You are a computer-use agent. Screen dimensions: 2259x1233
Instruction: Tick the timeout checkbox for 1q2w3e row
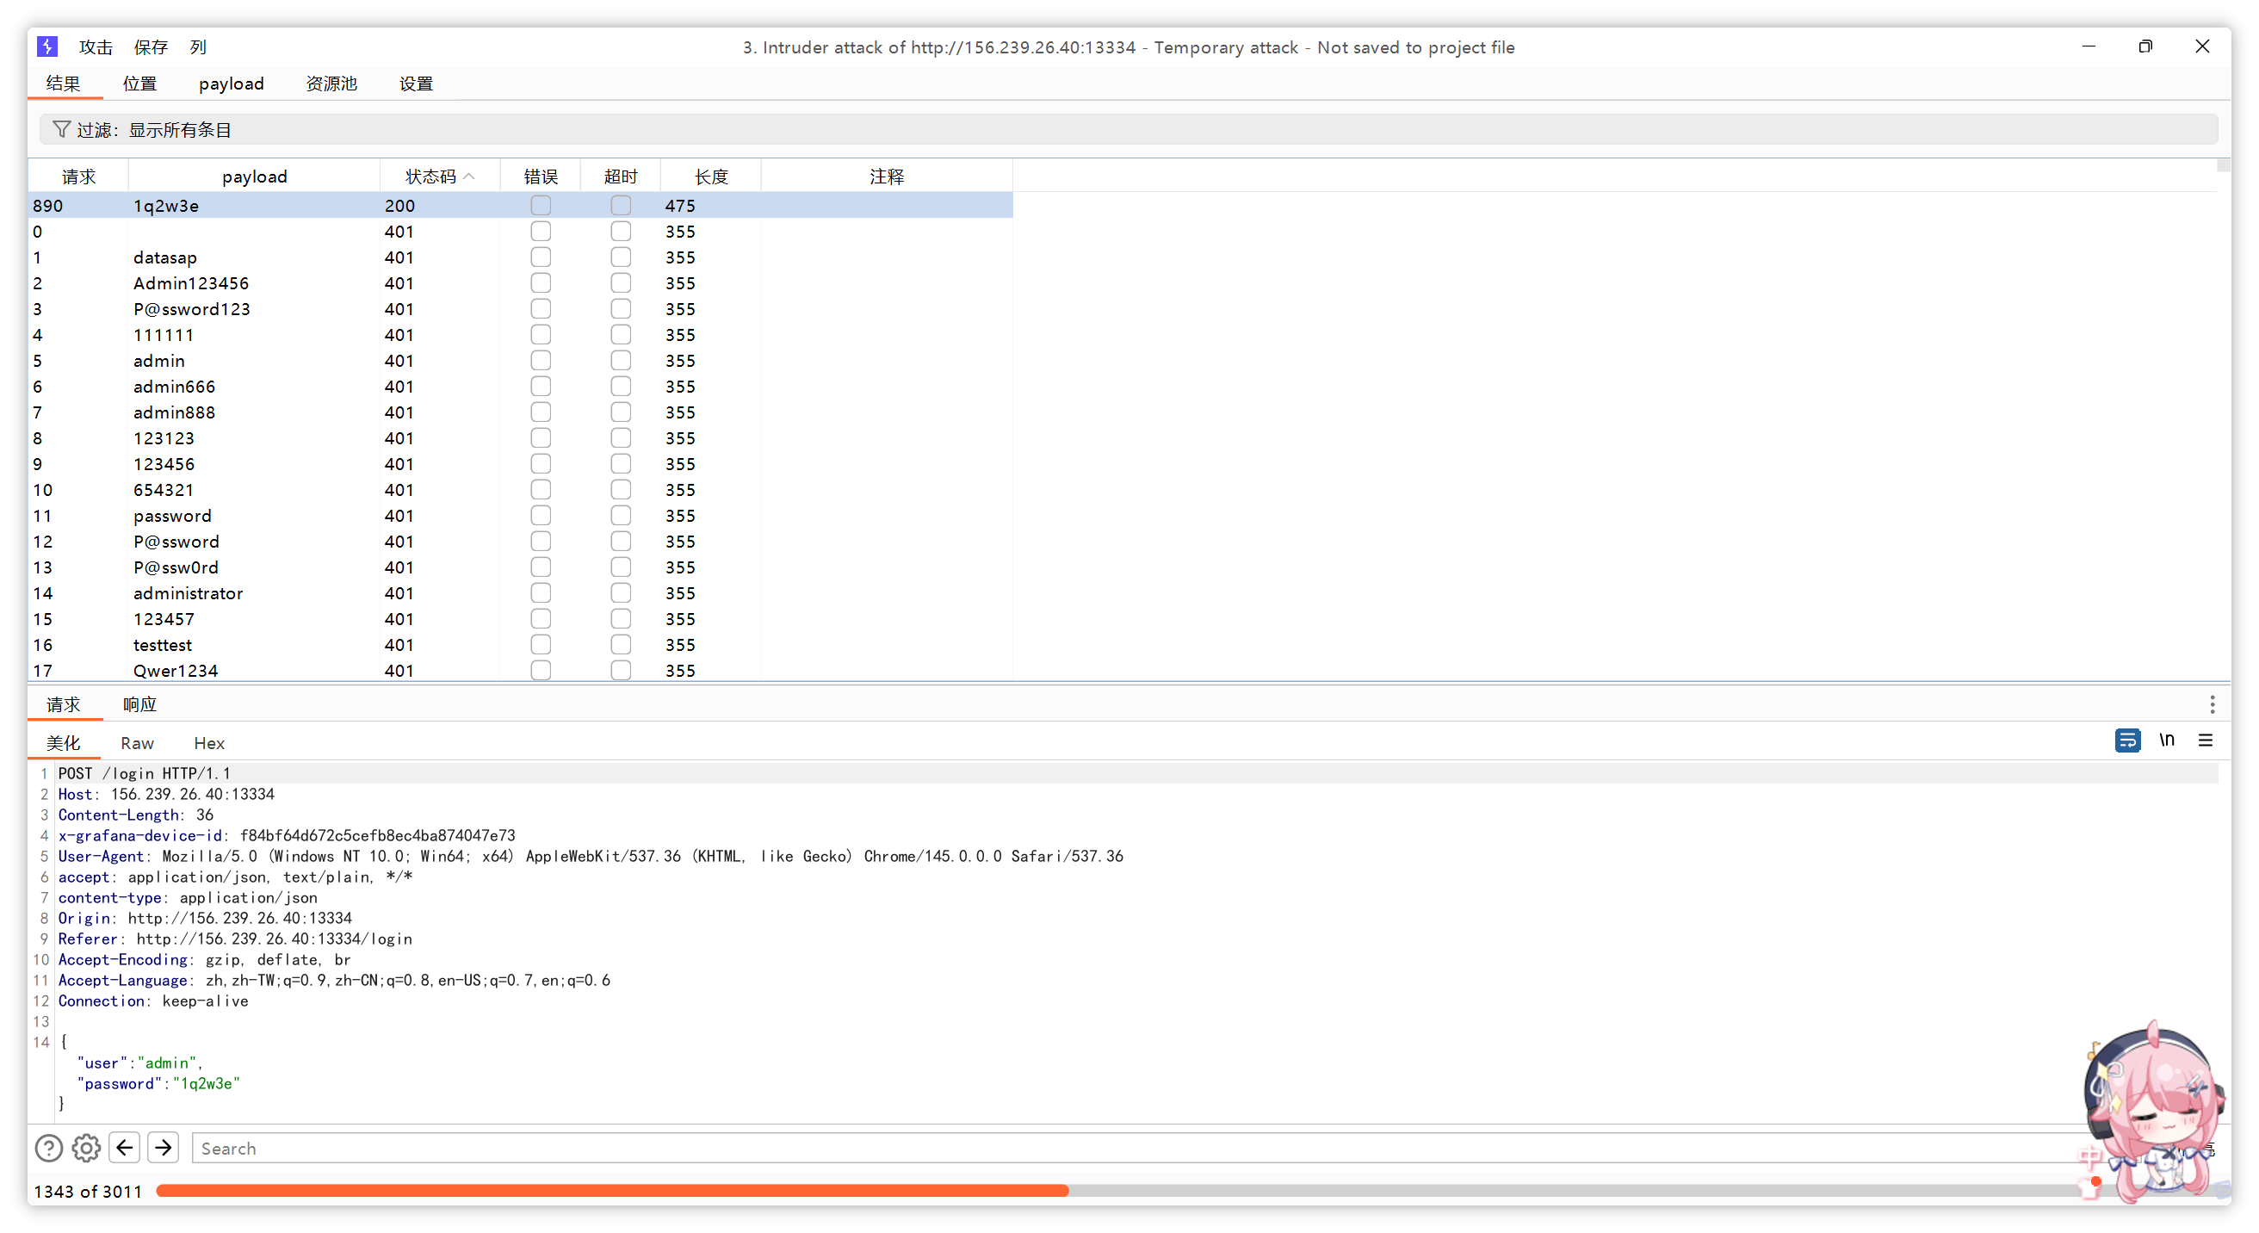pos(620,205)
